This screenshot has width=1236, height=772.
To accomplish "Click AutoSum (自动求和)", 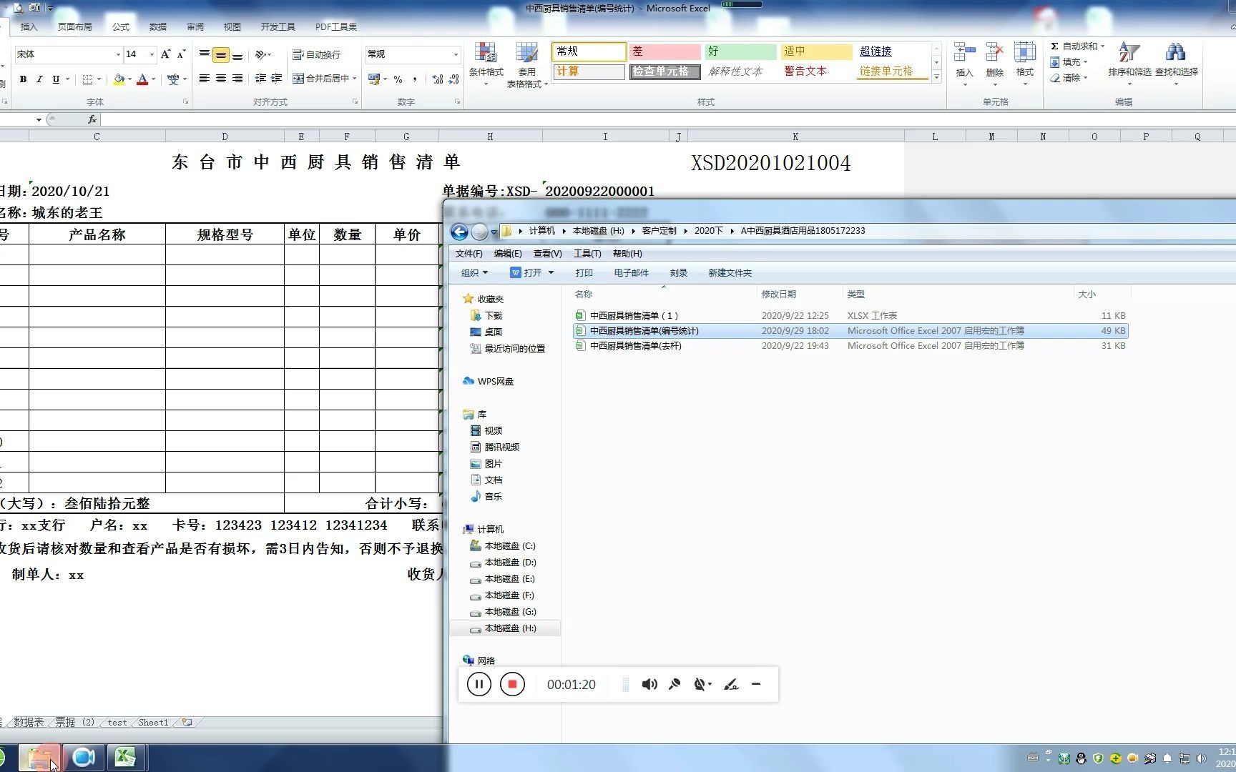I will tap(1074, 46).
